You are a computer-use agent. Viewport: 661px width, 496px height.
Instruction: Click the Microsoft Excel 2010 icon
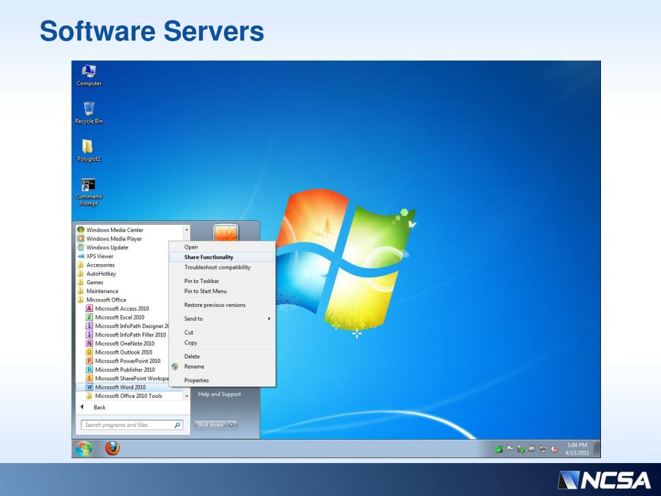click(89, 317)
